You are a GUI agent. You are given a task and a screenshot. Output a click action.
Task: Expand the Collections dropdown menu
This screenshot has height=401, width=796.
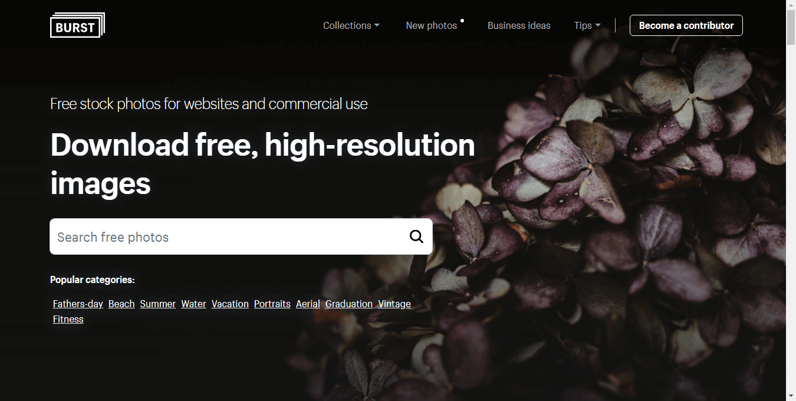tap(351, 25)
